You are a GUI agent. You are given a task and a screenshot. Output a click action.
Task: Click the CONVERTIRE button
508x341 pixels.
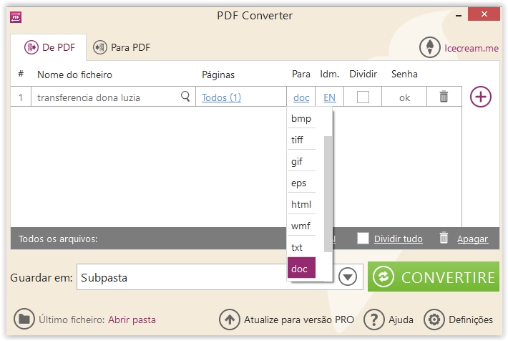pyautogui.click(x=433, y=277)
